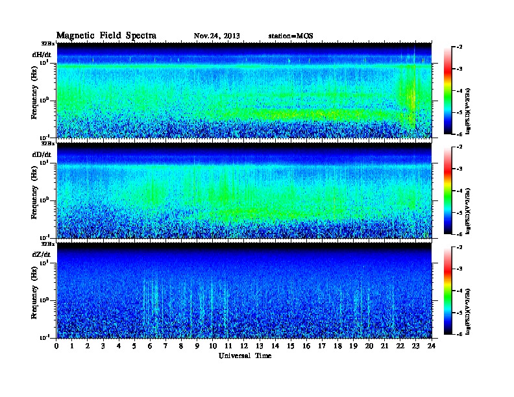Select the dD/dt panel label
The height and width of the screenshot is (397, 514).
click(42, 154)
